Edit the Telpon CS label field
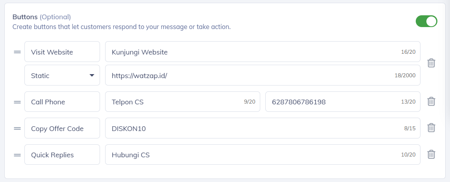The image size is (450, 182). pyautogui.click(x=173, y=102)
